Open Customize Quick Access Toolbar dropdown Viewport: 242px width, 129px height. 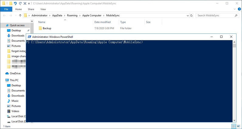(29, 4)
